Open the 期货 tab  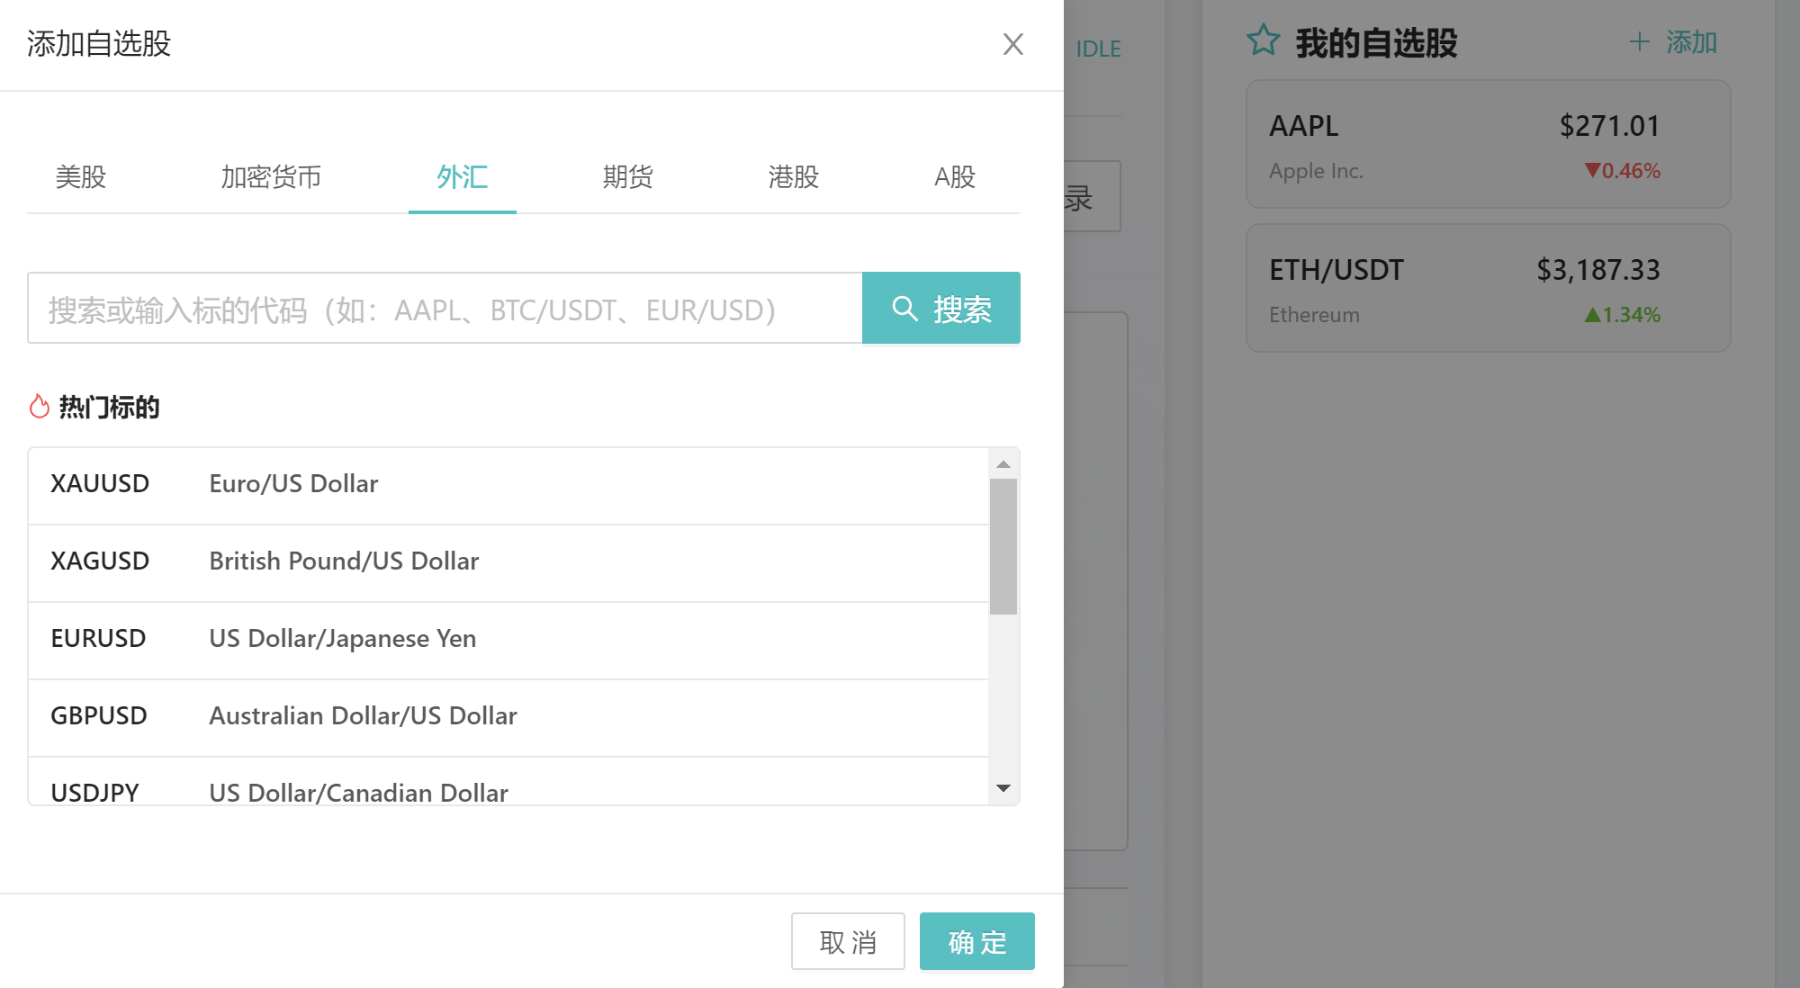[x=627, y=177]
